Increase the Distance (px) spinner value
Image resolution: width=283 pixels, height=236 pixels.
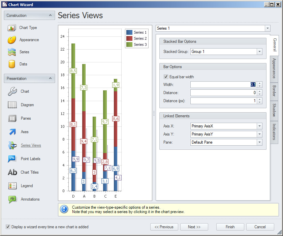(x=259, y=99)
